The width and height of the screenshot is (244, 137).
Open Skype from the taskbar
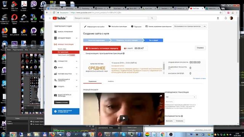click(x=124, y=134)
